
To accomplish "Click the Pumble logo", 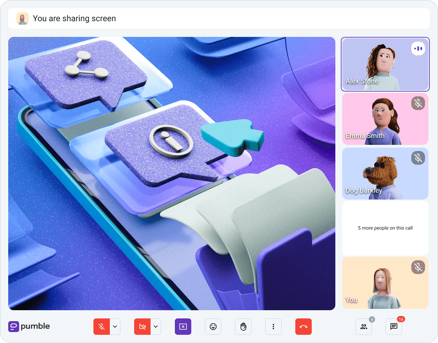I will point(29,326).
